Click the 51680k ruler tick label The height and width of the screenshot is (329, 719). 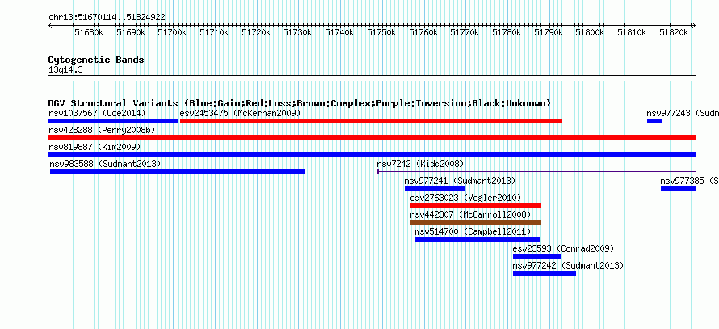click(x=89, y=32)
